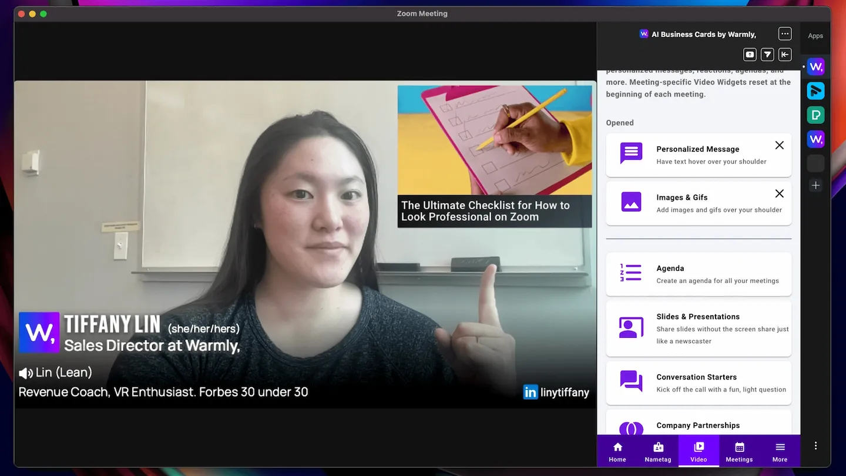The image size is (846, 476).
Task: Click the LinkedIn icon on the nametag overlay
Action: tap(530, 392)
